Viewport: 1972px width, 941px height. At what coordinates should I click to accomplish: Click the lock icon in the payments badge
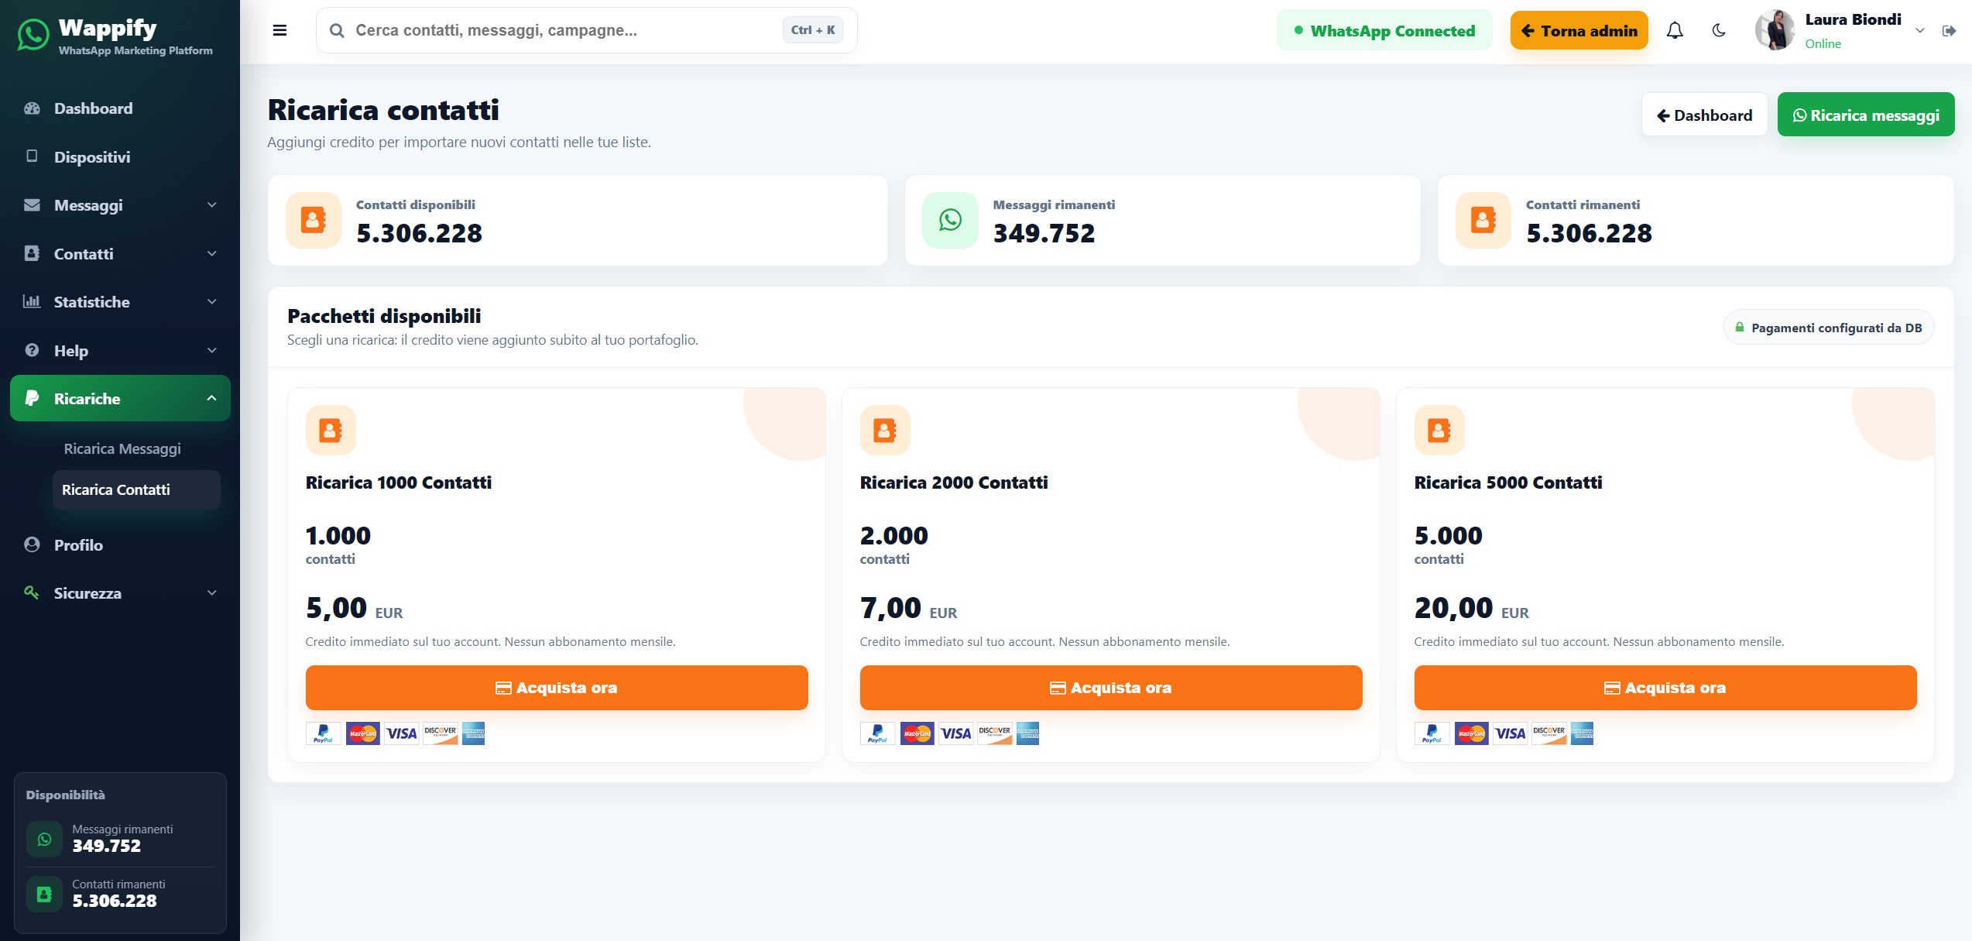(x=1740, y=328)
